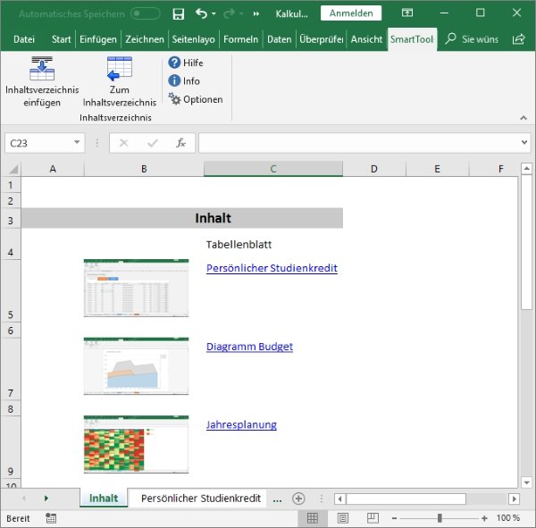The height and width of the screenshot is (528, 536).
Task: Open the Überprüfen ribbon tab
Action: tap(321, 39)
